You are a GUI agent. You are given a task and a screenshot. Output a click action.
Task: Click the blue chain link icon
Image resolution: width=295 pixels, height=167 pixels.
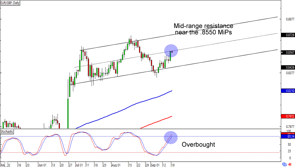[x=284, y=164]
